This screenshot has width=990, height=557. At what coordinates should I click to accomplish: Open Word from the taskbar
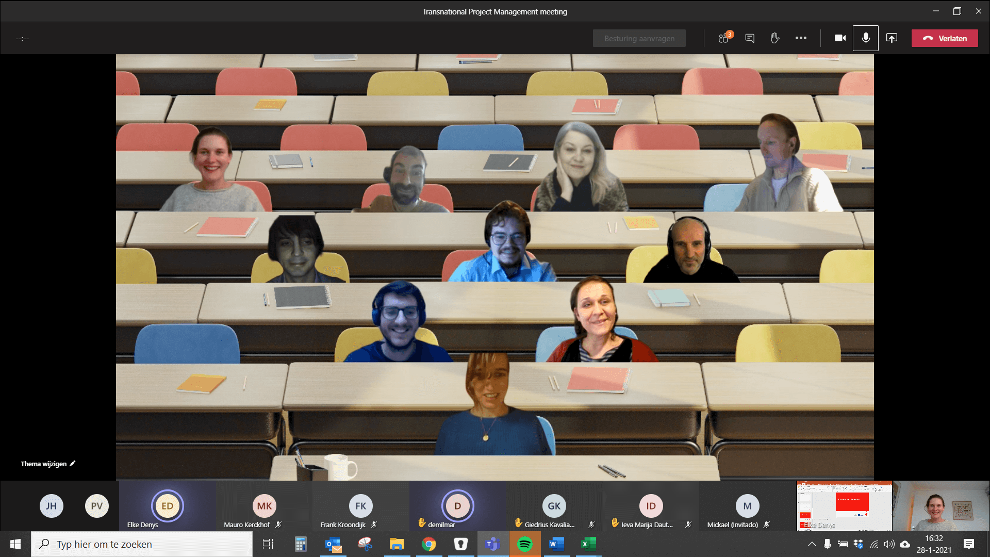click(556, 544)
